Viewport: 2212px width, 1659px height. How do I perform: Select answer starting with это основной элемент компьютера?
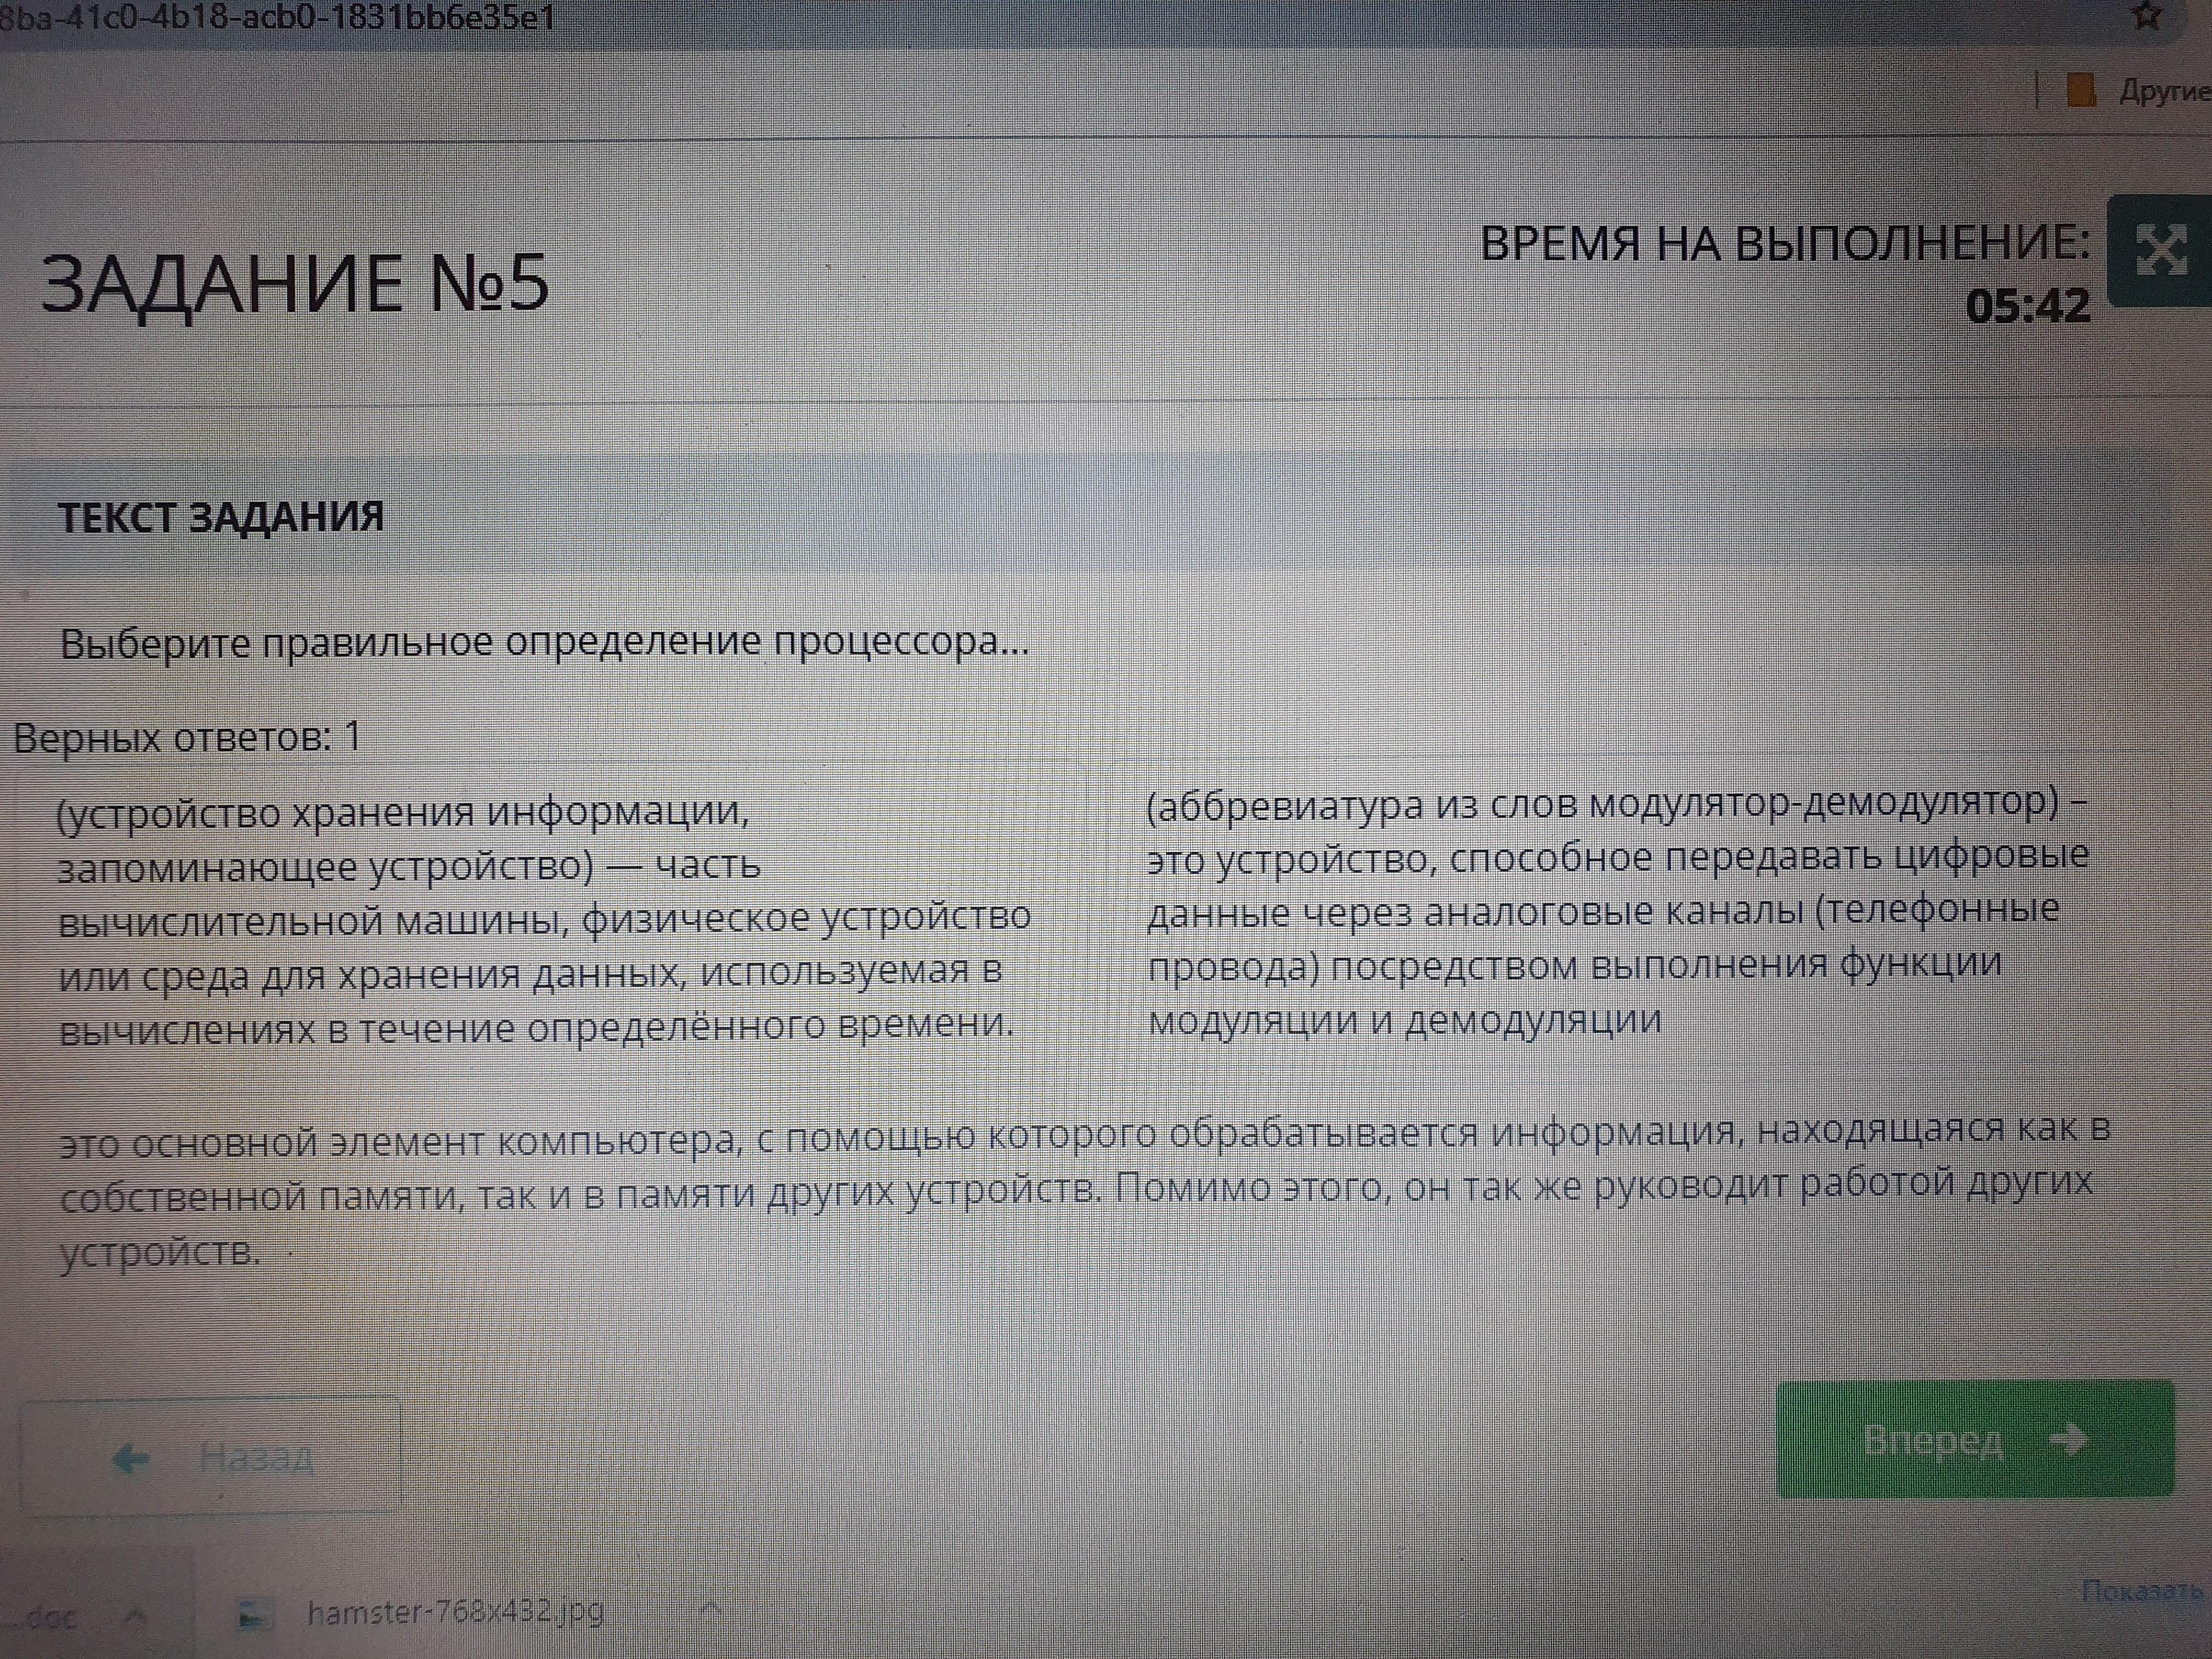pyautogui.click(x=1085, y=1190)
